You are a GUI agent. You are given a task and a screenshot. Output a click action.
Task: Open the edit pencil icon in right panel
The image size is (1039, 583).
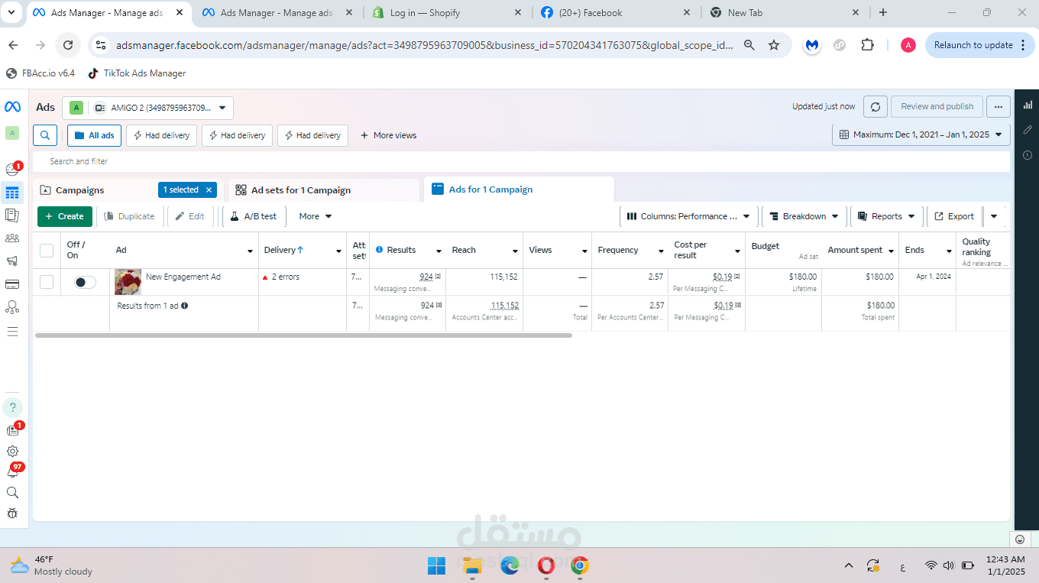(1028, 130)
